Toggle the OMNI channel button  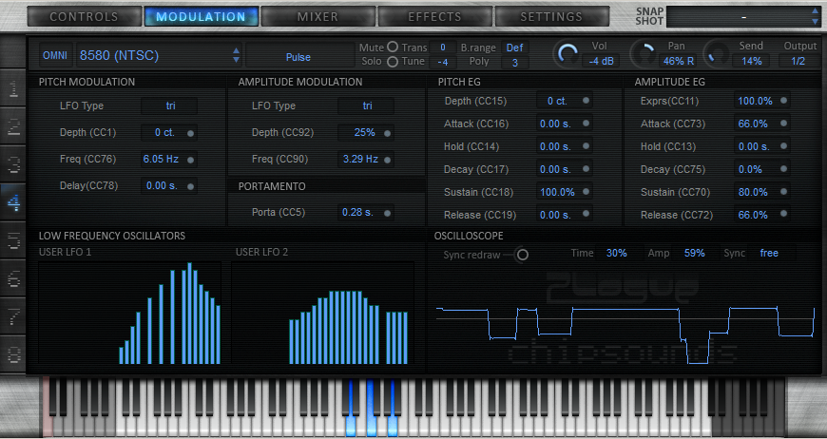click(55, 55)
